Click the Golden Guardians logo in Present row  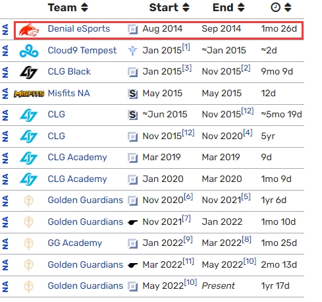pyautogui.click(x=28, y=286)
